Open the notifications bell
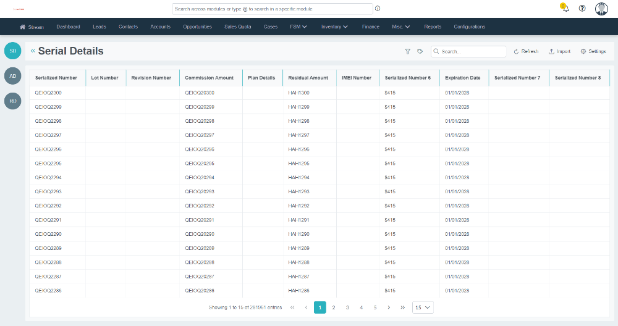 [x=565, y=9]
